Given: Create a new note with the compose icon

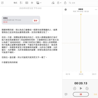Looking at the screenshot, I should (2, 3).
